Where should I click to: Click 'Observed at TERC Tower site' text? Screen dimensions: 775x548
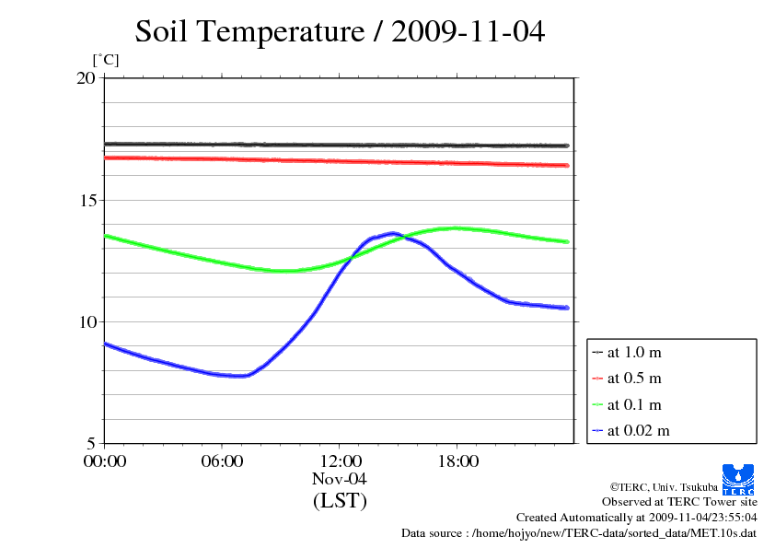point(679,502)
